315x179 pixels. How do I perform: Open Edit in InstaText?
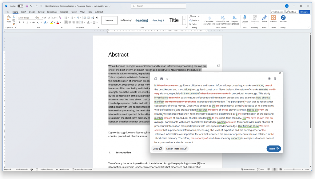pyautogui.click(x=176, y=149)
